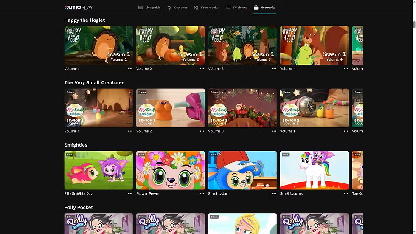Play Very Small Creatures Season 1 Volume 3 thumbnail
416x234 pixels.
pos(242,108)
